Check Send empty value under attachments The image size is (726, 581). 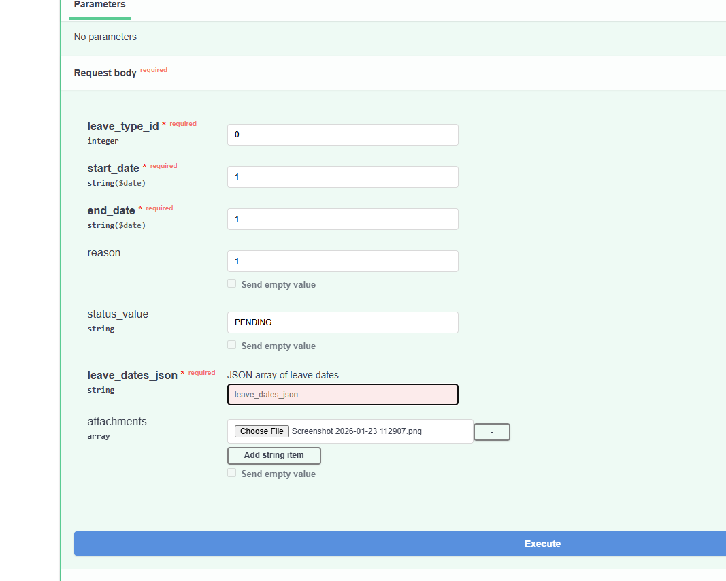click(x=232, y=473)
